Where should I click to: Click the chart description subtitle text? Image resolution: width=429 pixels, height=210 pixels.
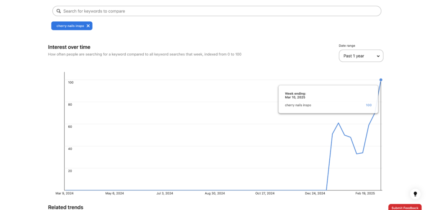coord(145,54)
